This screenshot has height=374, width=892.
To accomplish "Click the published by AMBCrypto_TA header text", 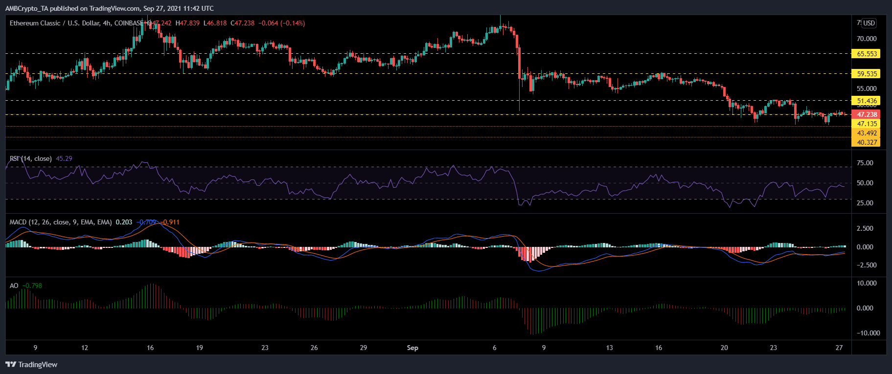I will click(x=110, y=8).
